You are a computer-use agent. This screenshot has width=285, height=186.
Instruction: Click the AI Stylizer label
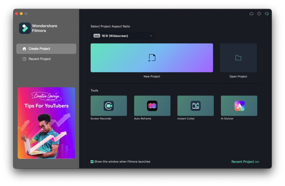coord(227,119)
